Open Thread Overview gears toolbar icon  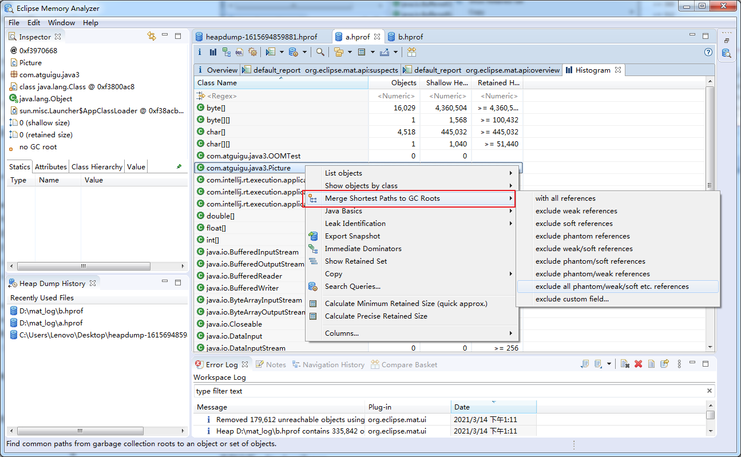coord(252,52)
